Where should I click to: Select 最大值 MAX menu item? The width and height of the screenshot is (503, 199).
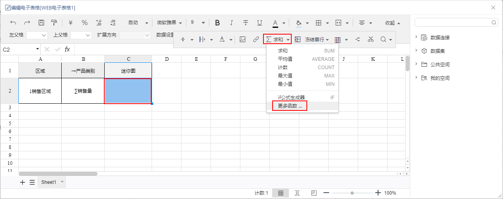(x=302, y=76)
